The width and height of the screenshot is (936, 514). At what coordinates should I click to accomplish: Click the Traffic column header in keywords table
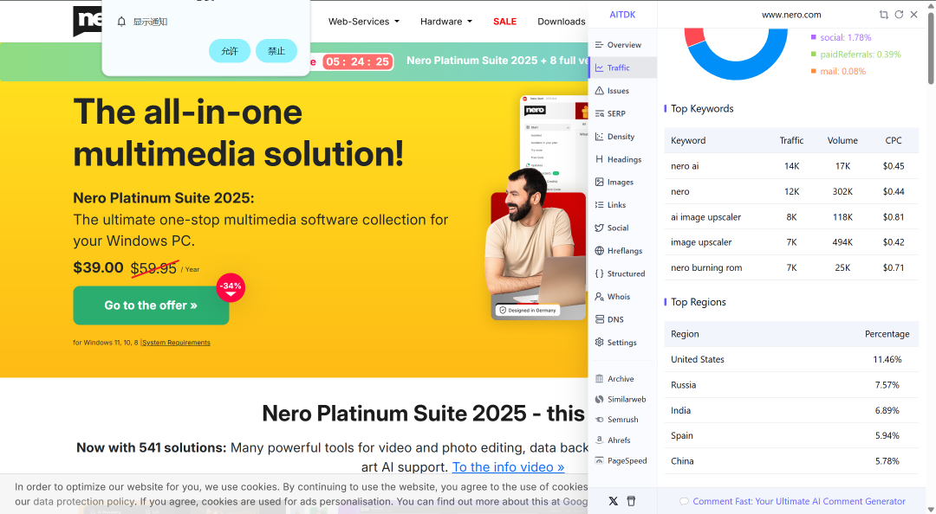[791, 140]
